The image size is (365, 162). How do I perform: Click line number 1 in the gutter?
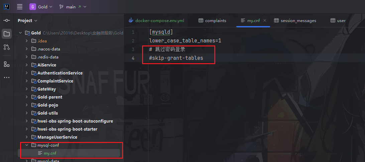click(133, 32)
